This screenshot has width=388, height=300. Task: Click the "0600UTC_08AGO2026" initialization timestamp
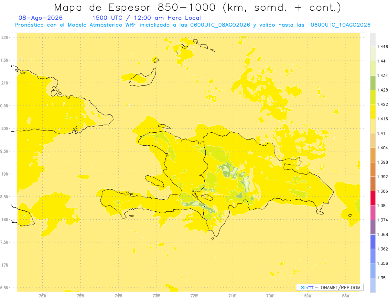pyautogui.click(x=220, y=25)
